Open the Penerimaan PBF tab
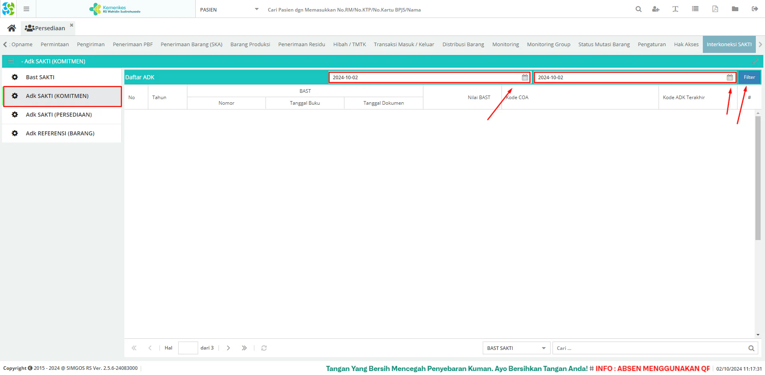This screenshot has height=375, width=765. [x=133, y=45]
